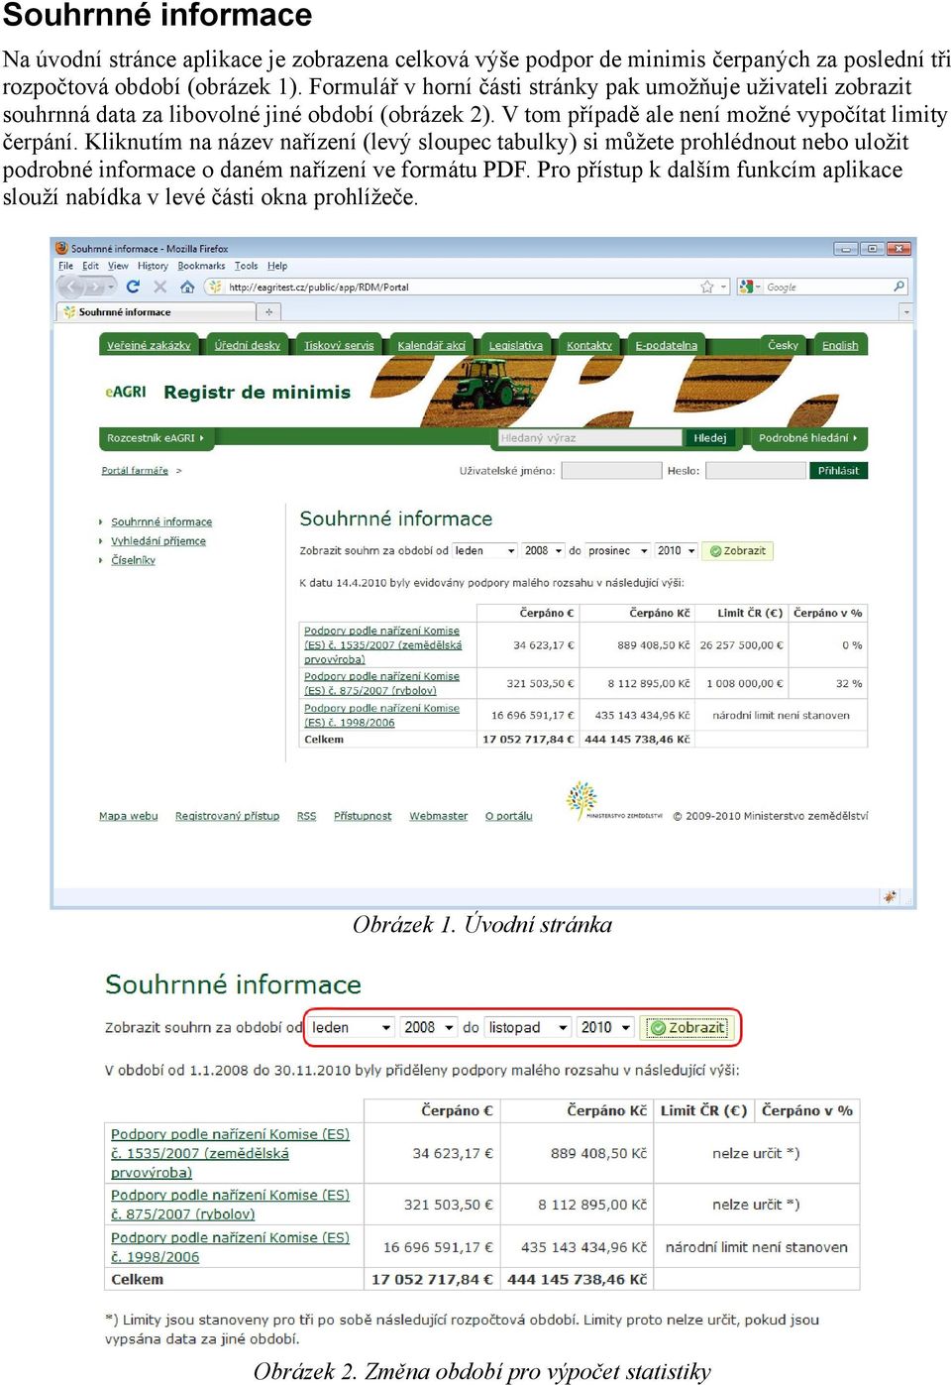Open the '2010' year dropdown in Figure 2
The height and width of the screenshot is (1385, 951).
coord(605,1027)
